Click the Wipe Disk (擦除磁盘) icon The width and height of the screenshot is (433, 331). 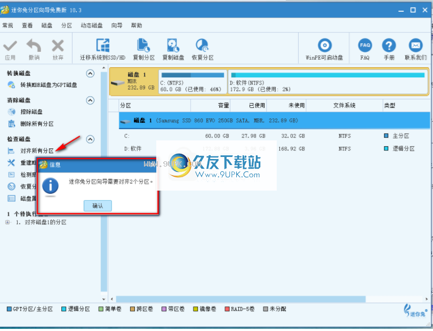11,112
